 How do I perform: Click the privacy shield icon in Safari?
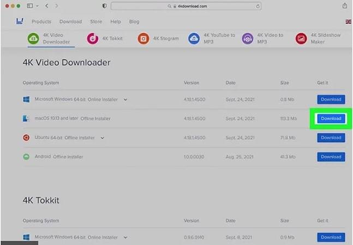click(104, 6)
